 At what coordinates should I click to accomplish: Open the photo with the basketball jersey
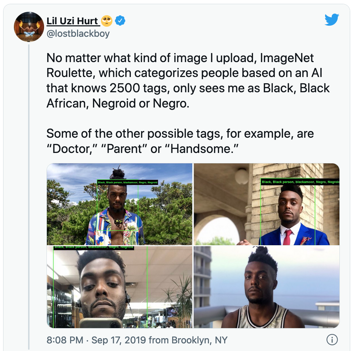(267, 287)
